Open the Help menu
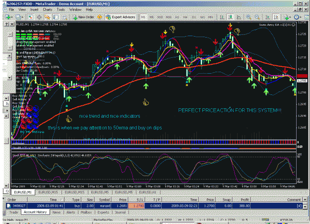This screenshot has height=224, width=310. (89, 9)
